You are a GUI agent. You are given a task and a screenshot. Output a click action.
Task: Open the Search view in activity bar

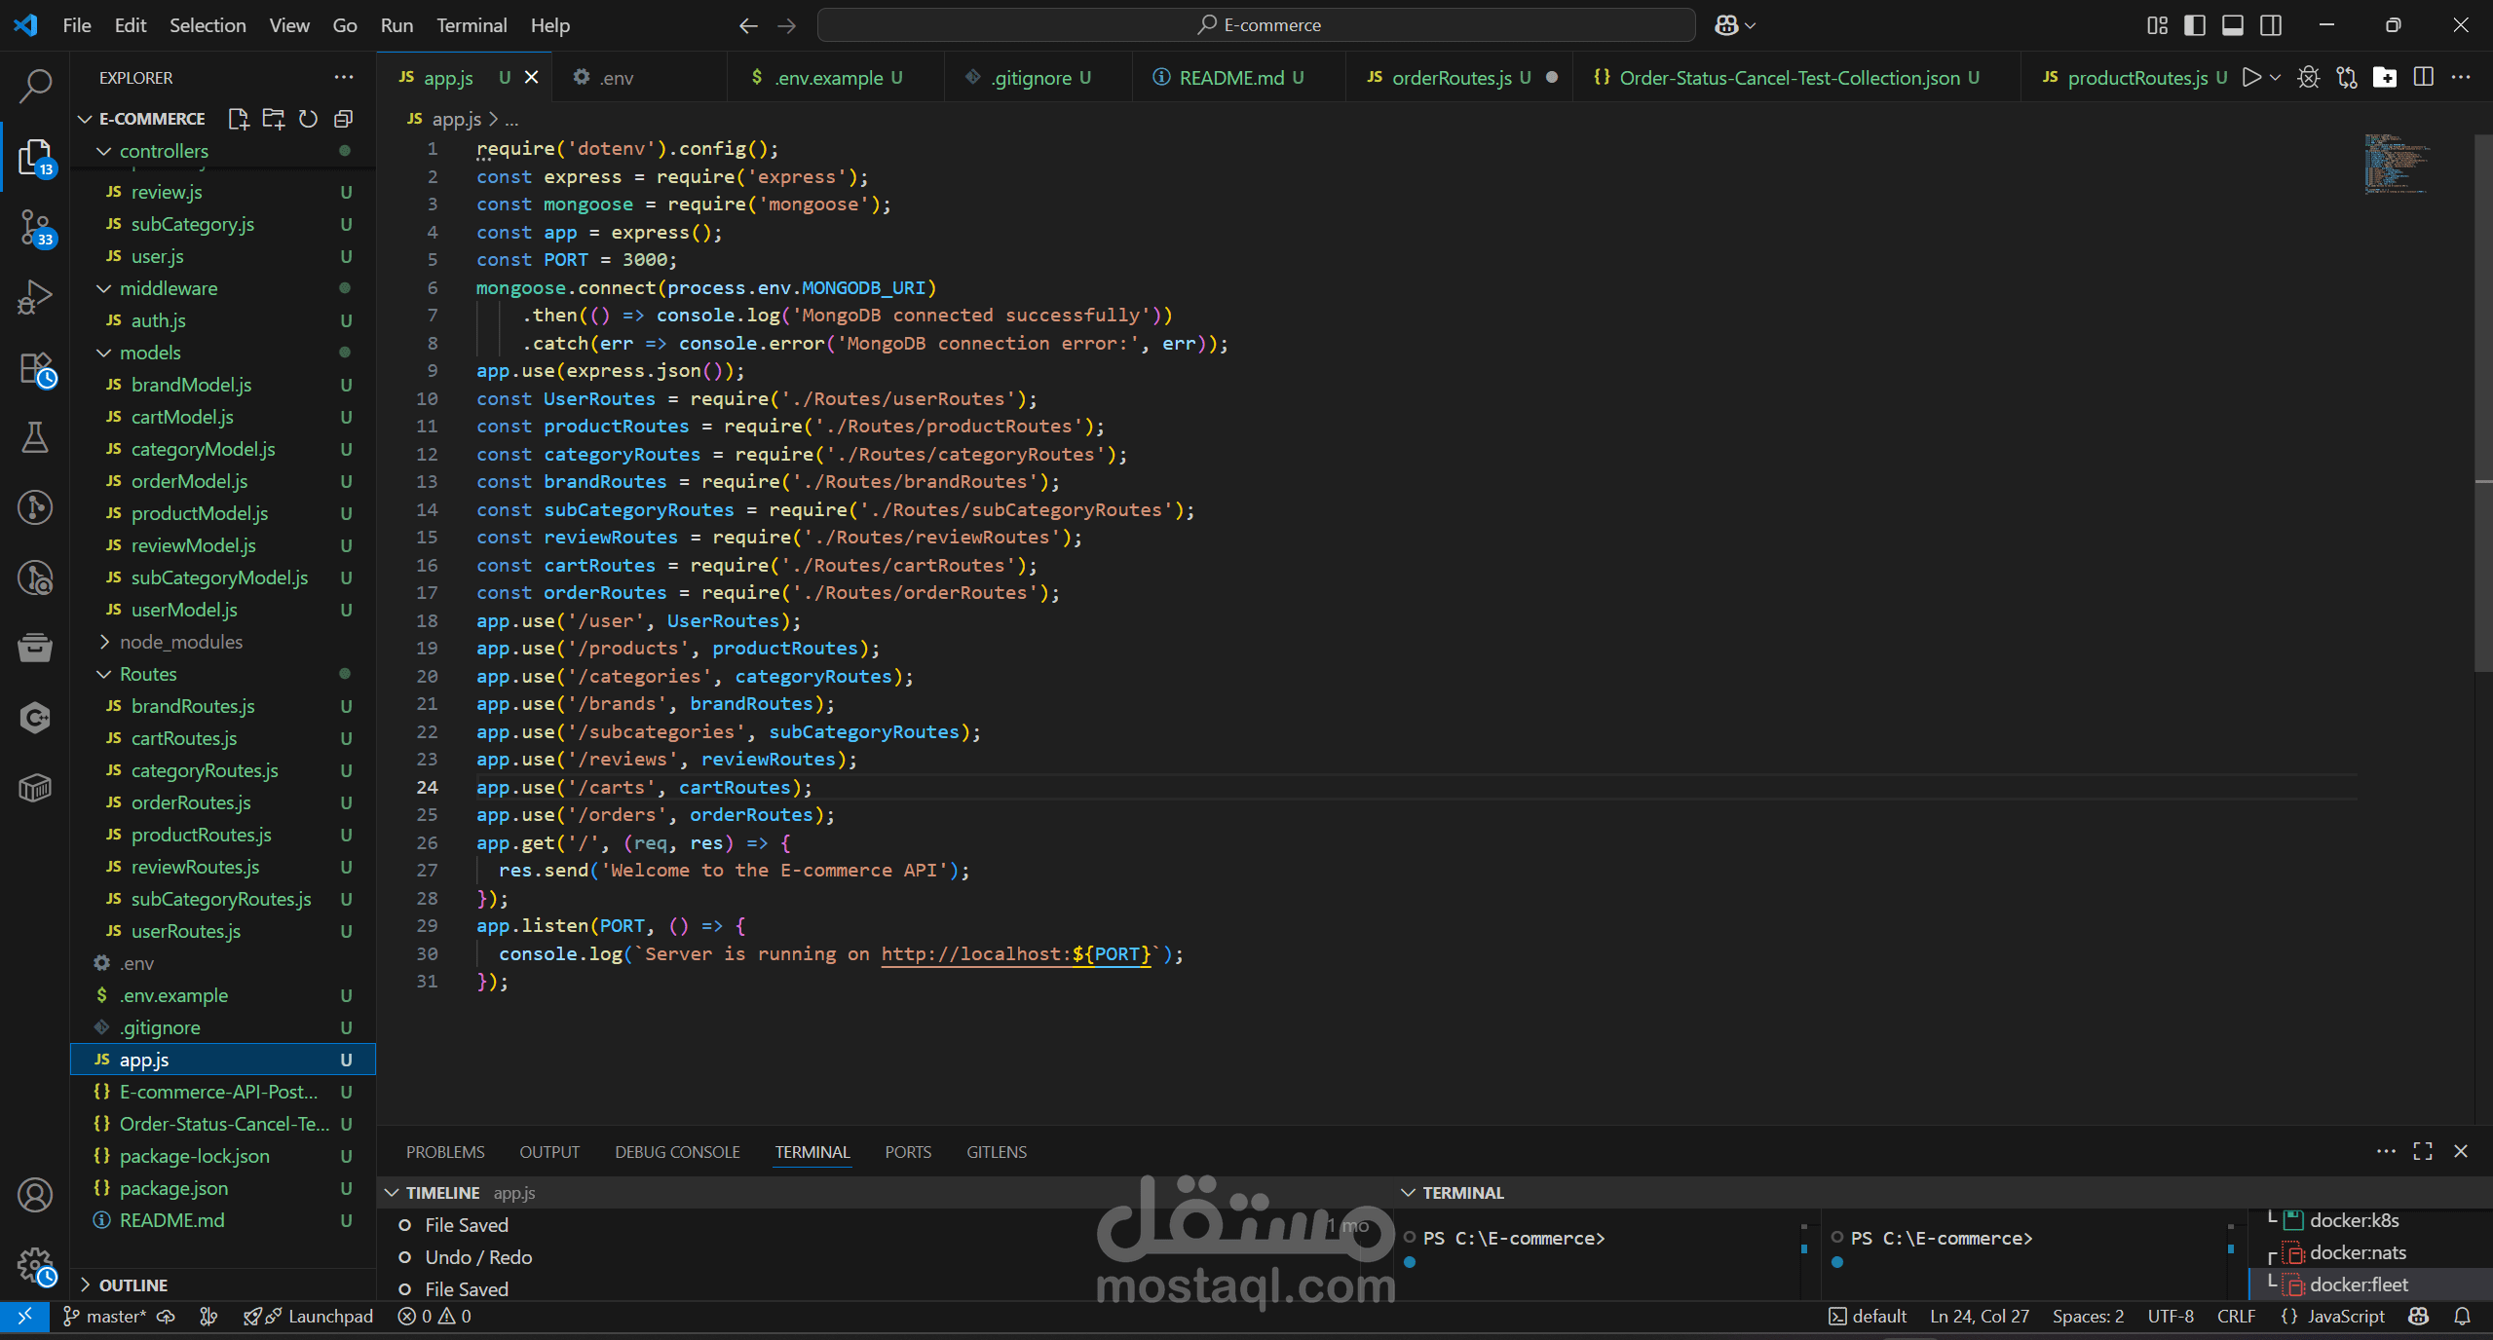point(35,86)
